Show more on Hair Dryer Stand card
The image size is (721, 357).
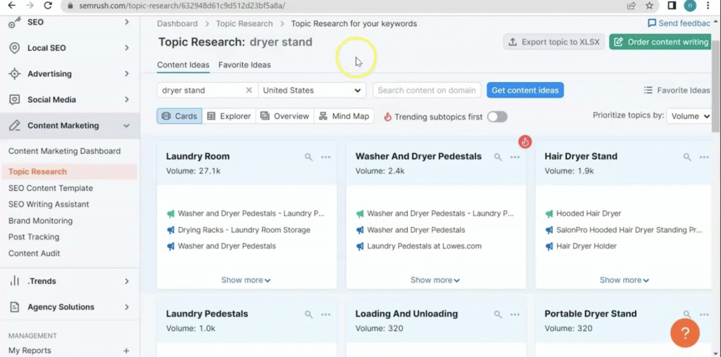tap(624, 280)
